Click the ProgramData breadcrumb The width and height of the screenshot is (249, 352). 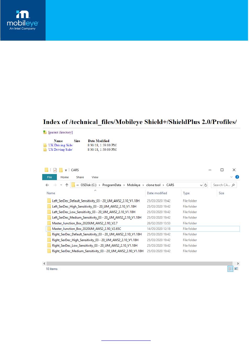tap(112, 185)
